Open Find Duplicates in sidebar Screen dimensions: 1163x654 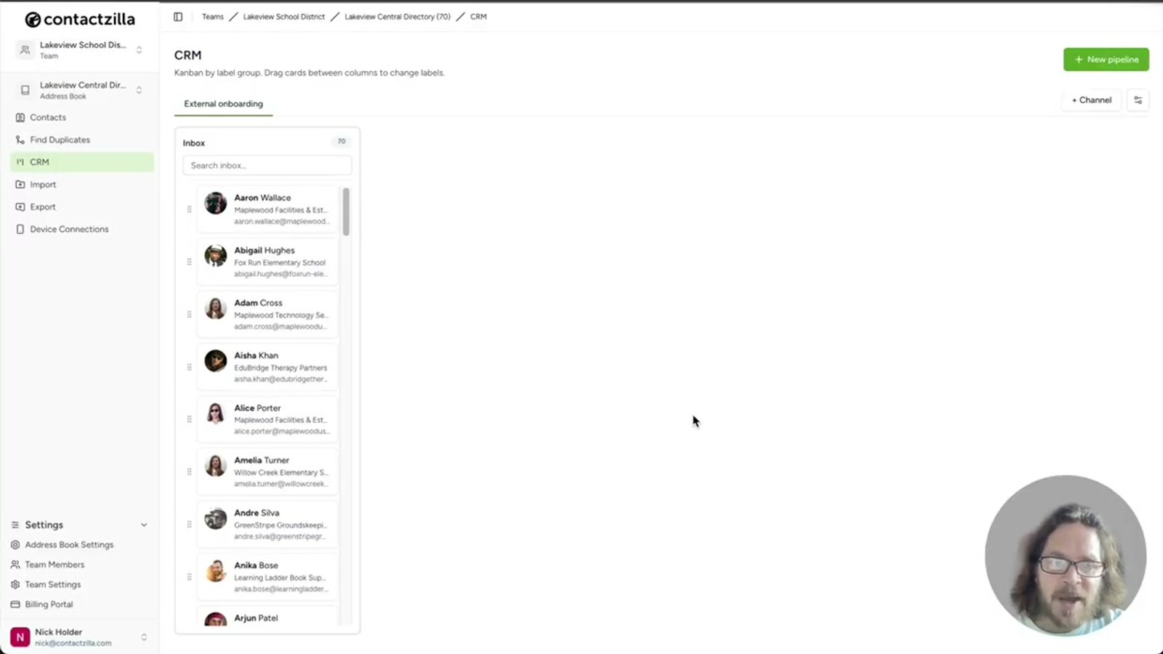click(82, 140)
